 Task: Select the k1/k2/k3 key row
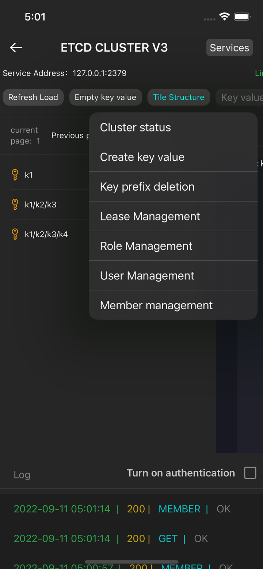41,205
